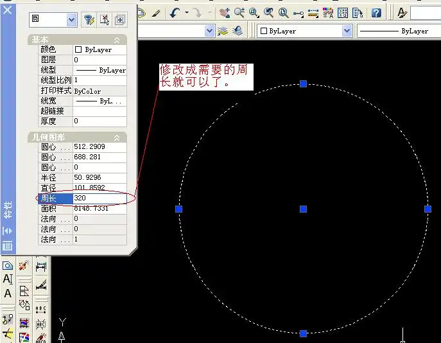Image resolution: width=441 pixels, height=343 pixels.
Task: Click the text style name field
Action: [426, 13]
